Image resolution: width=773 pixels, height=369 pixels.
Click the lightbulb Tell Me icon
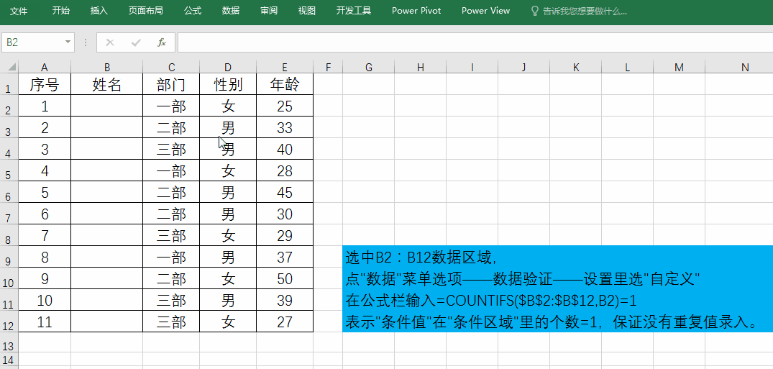pos(534,11)
